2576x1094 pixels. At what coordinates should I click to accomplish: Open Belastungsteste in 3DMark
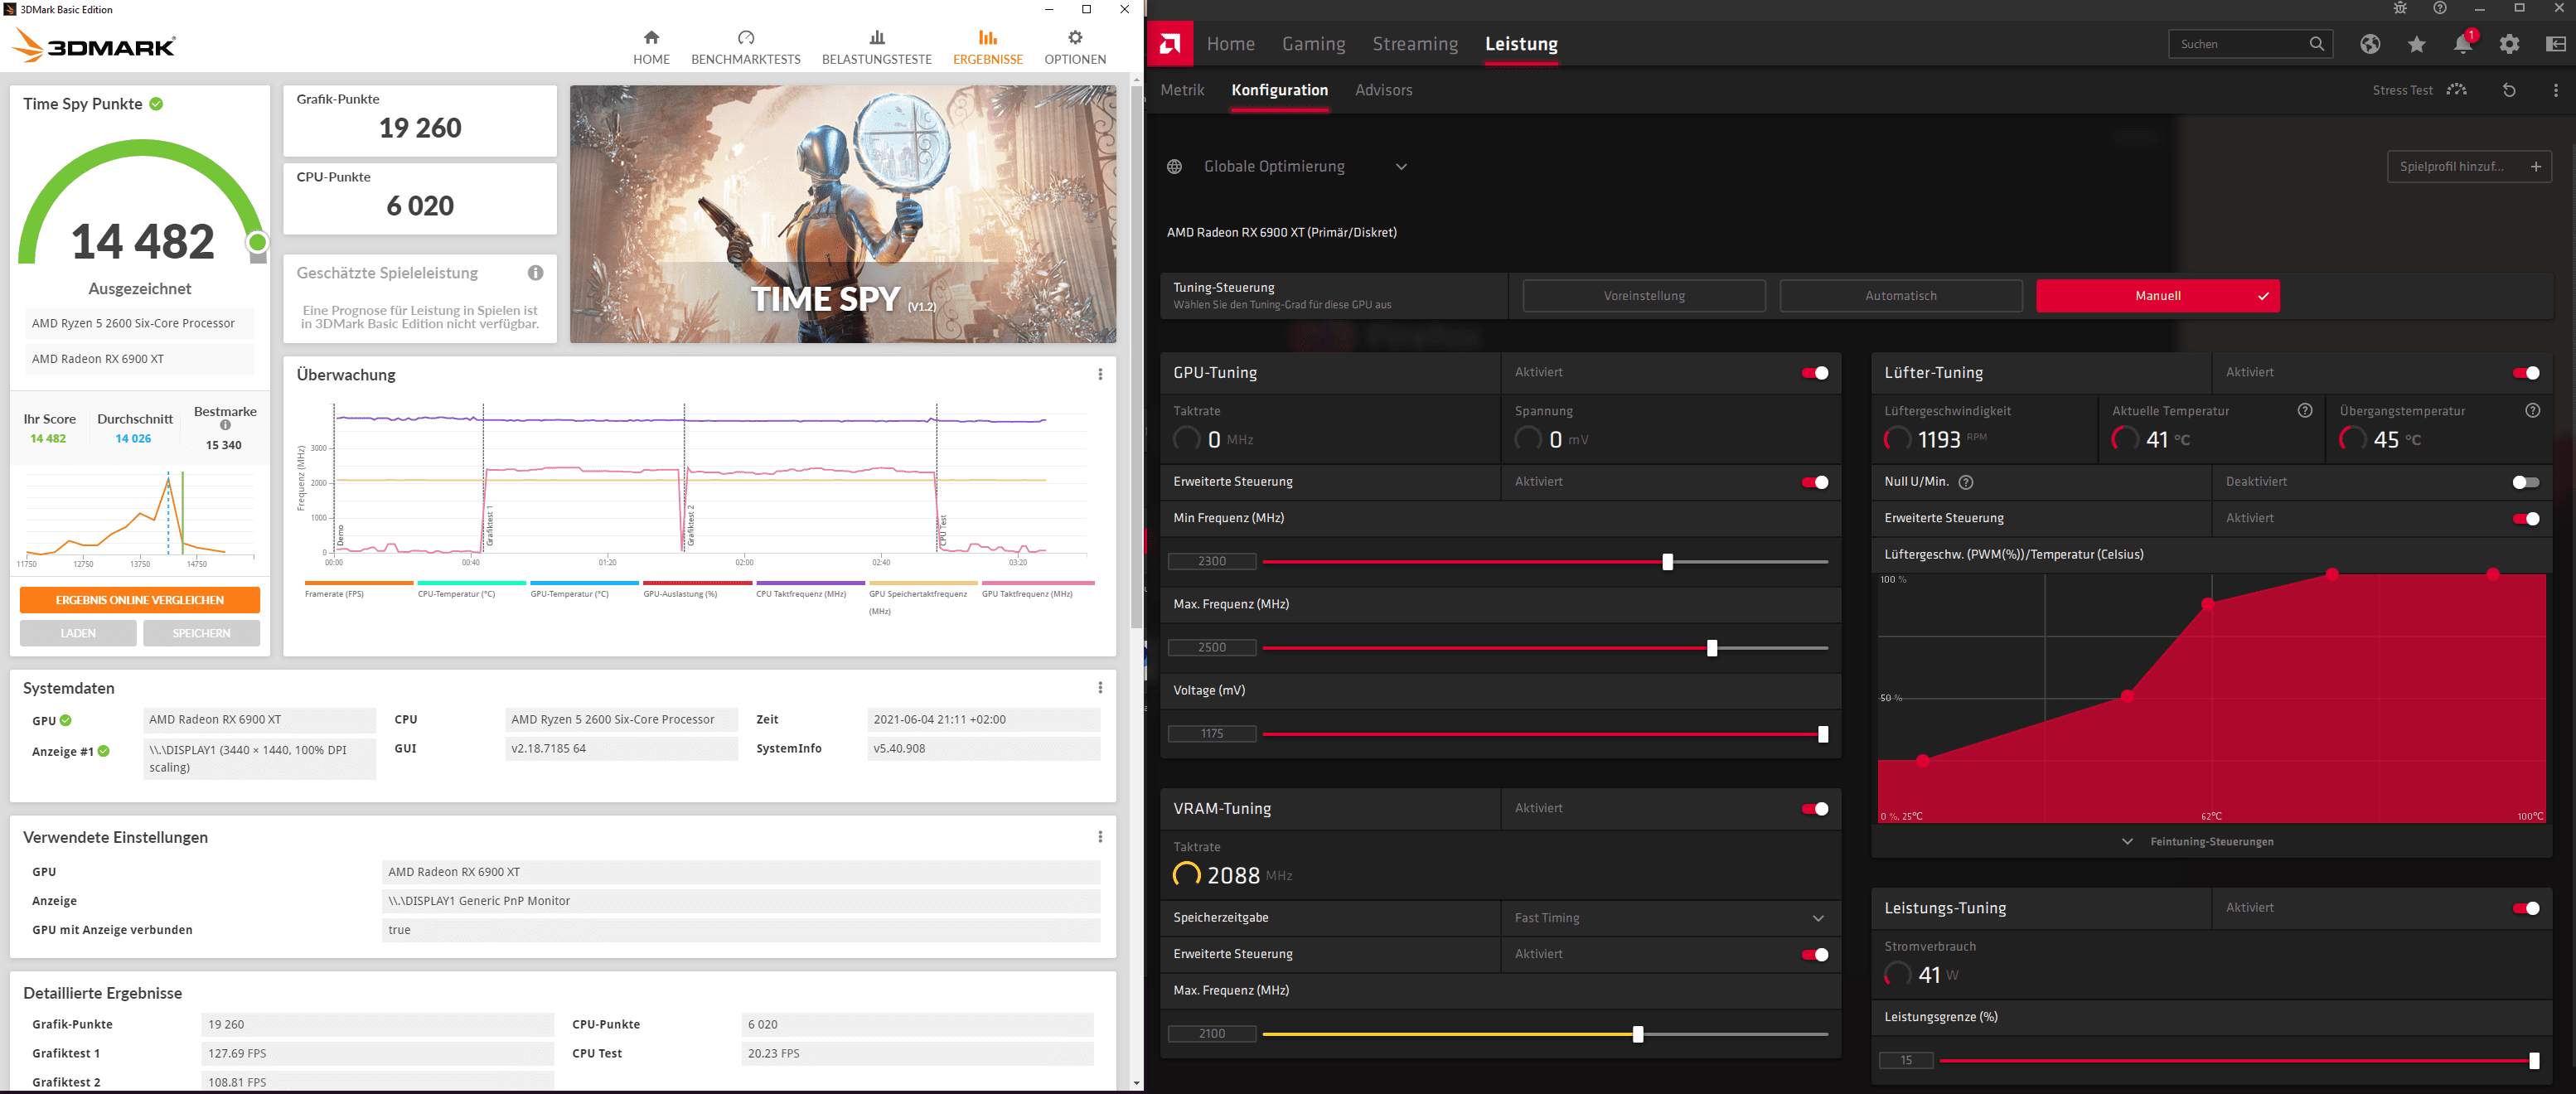(877, 47)
